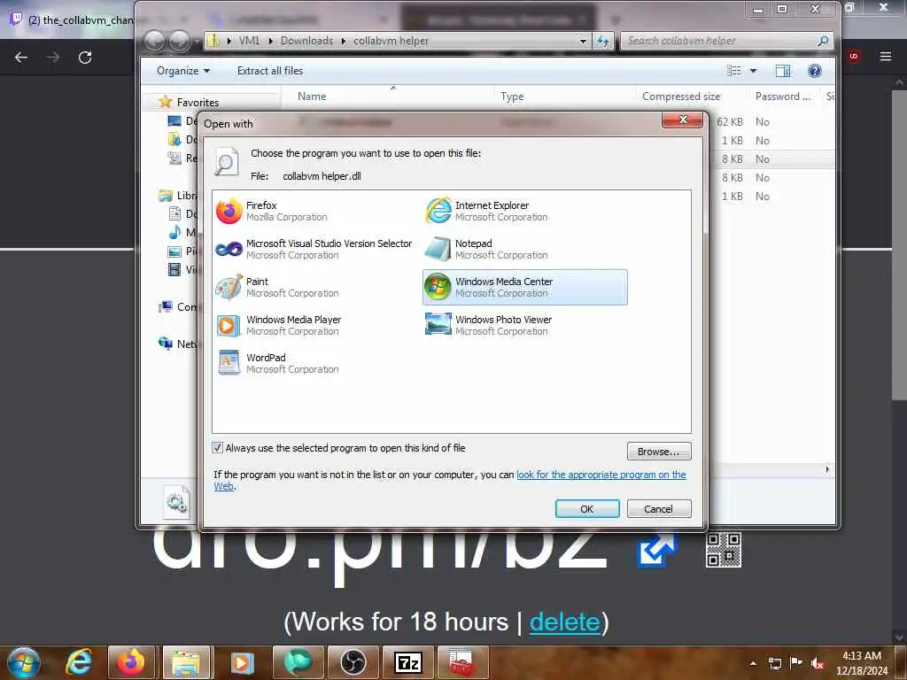
Task: Click the browser forward arrow
Action: pos(53,58)
